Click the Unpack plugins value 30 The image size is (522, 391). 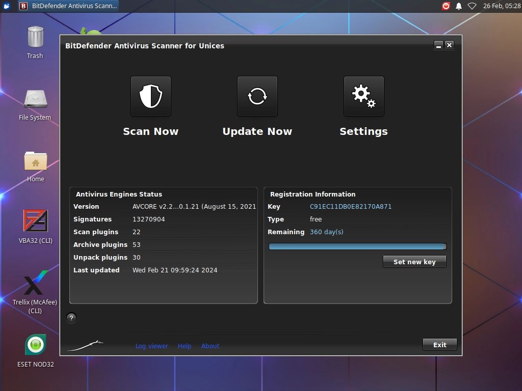[x=137, y=257]
